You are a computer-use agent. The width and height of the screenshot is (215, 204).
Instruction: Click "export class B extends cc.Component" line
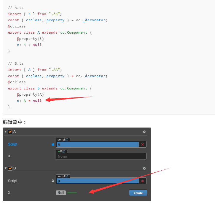50,88
